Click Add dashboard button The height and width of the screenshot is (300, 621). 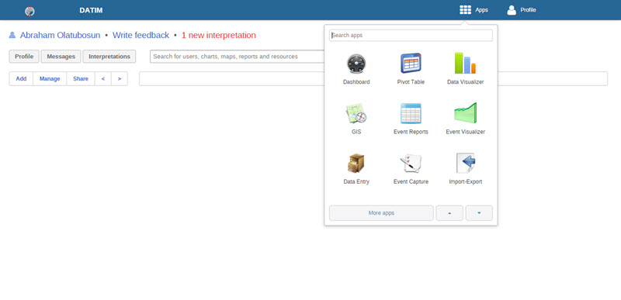coord(22,78)
